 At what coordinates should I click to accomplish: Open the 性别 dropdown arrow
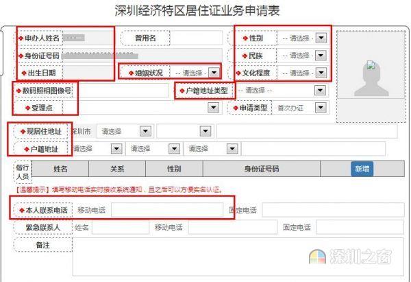tap(321, 38)
